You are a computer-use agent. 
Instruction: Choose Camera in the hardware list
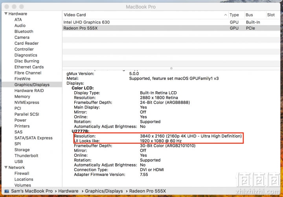[x=22, y=38]
